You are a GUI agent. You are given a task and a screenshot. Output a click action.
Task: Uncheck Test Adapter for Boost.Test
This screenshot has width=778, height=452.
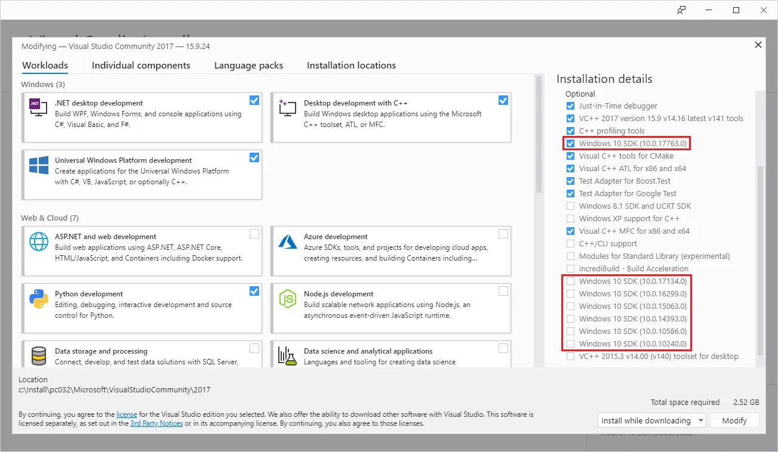[570, 181]
